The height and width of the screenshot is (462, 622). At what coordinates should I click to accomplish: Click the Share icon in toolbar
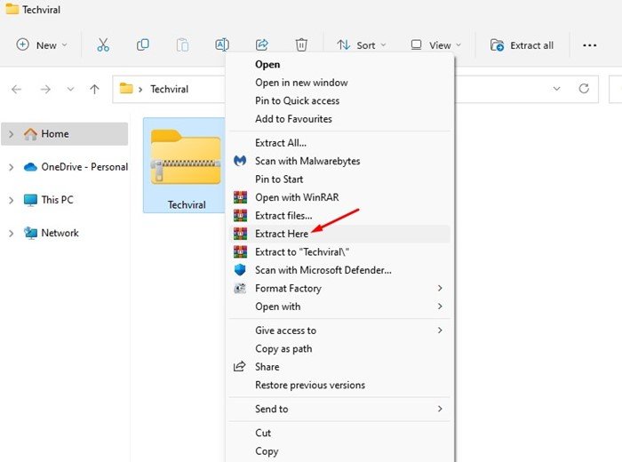(262, 44)
